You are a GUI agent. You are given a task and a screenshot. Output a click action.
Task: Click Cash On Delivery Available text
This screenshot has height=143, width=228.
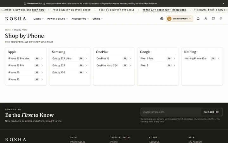(117, 10)
